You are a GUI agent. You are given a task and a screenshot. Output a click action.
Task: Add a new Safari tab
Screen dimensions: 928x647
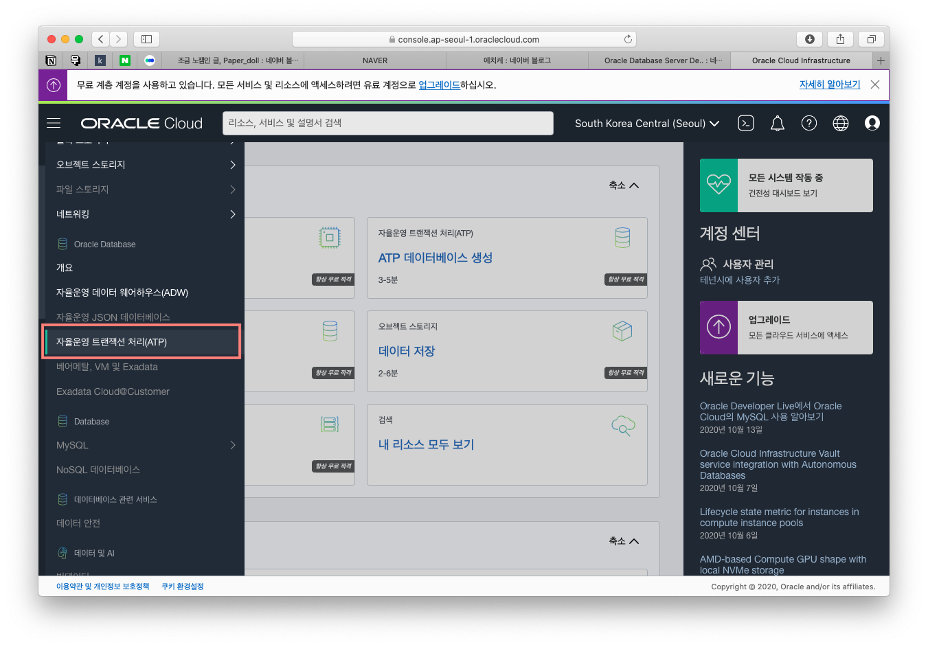pos(881,60)
